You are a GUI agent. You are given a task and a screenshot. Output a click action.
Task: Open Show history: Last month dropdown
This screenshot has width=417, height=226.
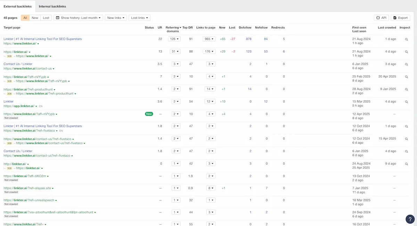click(79, 18)
